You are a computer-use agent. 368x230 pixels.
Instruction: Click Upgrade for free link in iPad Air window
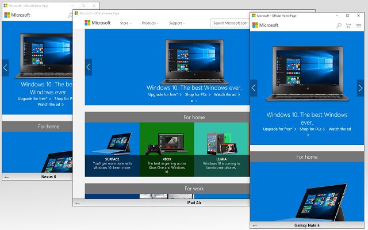pos(165,94)
